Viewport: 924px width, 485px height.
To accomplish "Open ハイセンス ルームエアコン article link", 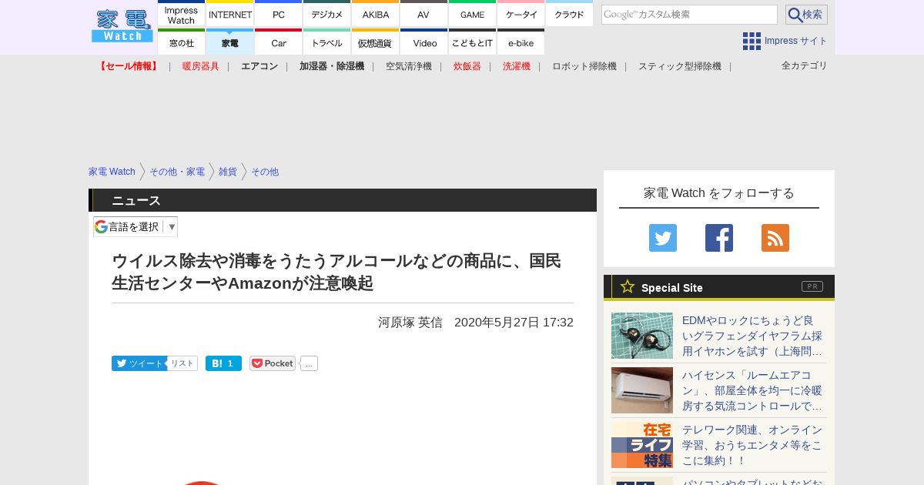I will pyautogui.click(x=752, y=390).
